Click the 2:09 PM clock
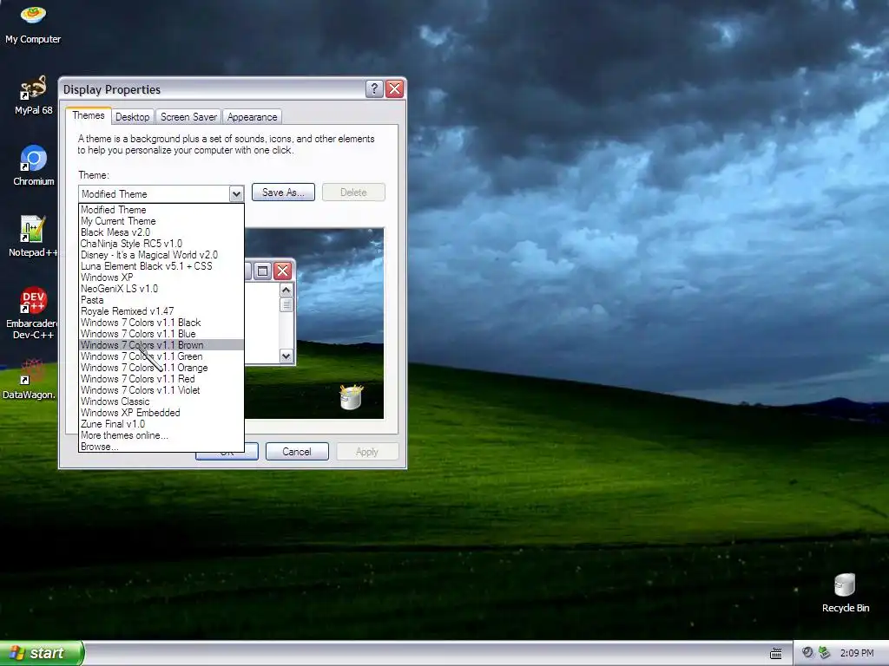The width and height of the screenshot is (889, 666). tap(857, 653)
